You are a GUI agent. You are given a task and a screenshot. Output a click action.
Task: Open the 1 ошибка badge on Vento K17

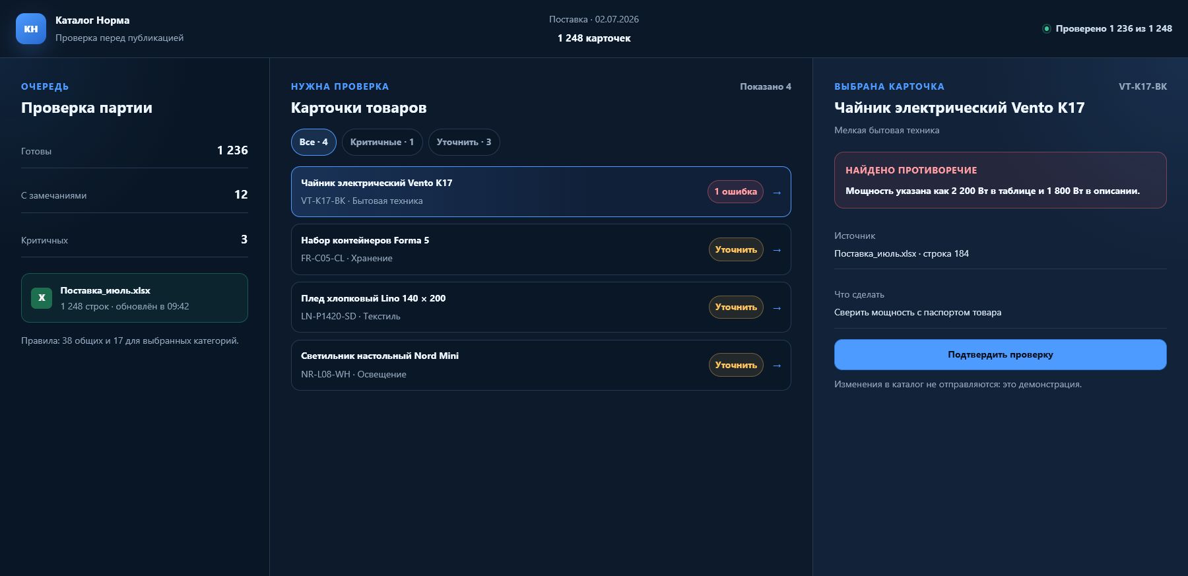click(735, 191)
